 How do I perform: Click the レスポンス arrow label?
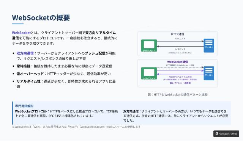180,49
